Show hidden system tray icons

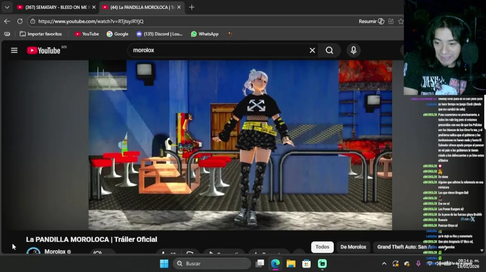tap(384, 264)
